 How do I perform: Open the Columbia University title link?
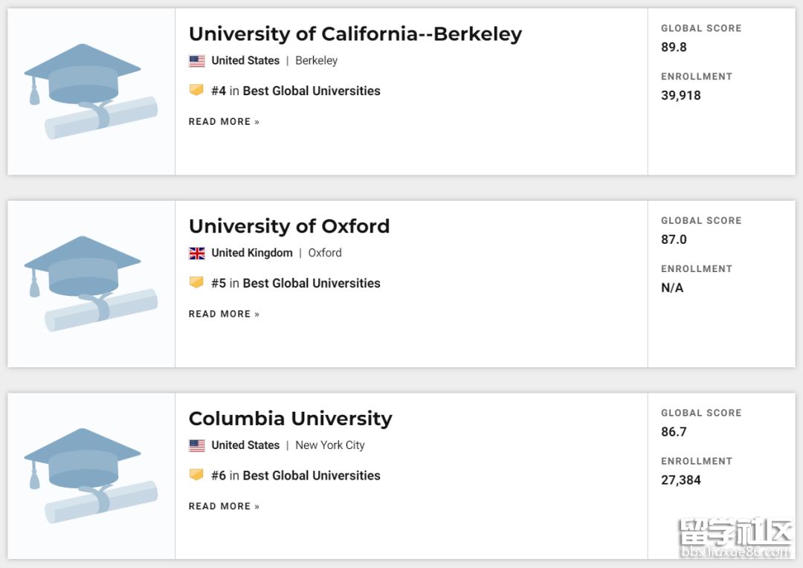pyautogui.click(x=290, y=419)
